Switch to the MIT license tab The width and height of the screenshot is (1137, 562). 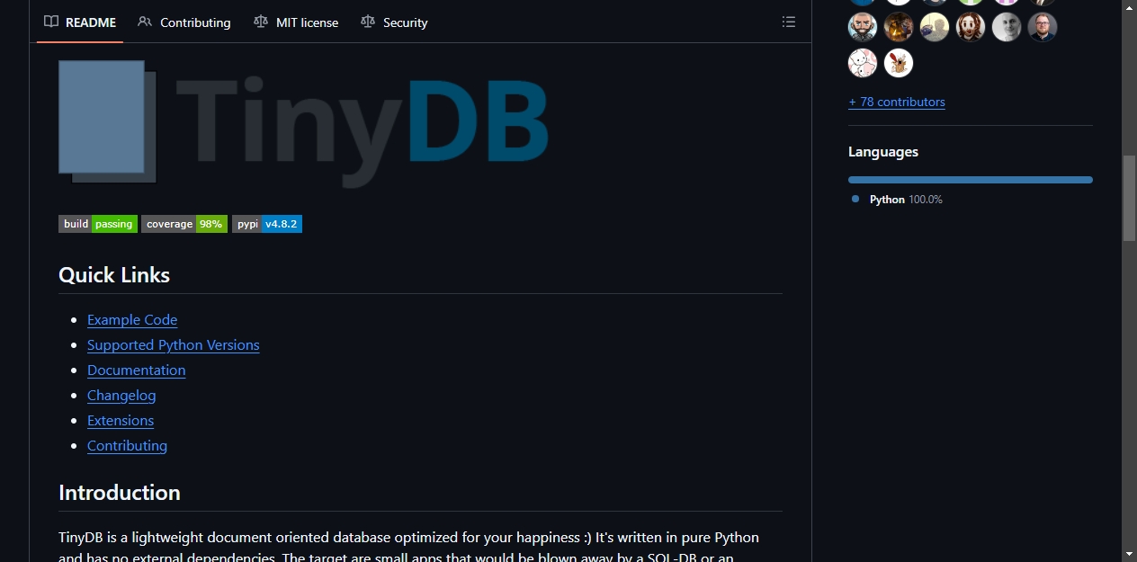pos(296,22)
